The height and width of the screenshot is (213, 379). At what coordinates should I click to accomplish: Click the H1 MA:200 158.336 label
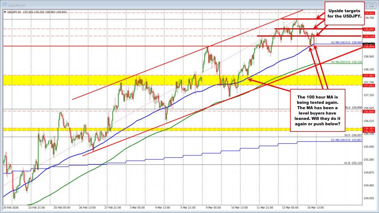pyautogui.click(x=346, y=62)
